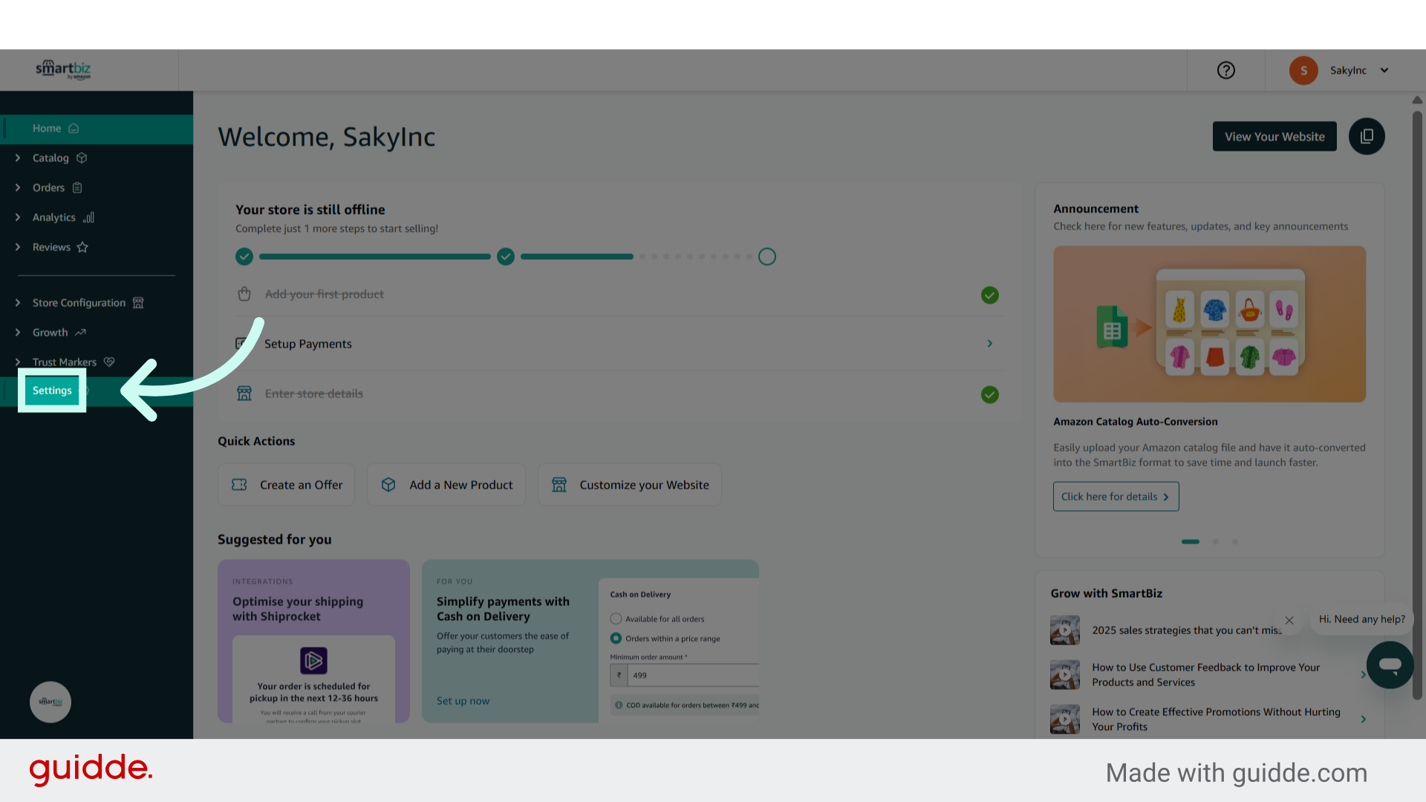The image size is (1426, 802).
Task: Dismiss the Need any help popup
Action: [1289, 620]
